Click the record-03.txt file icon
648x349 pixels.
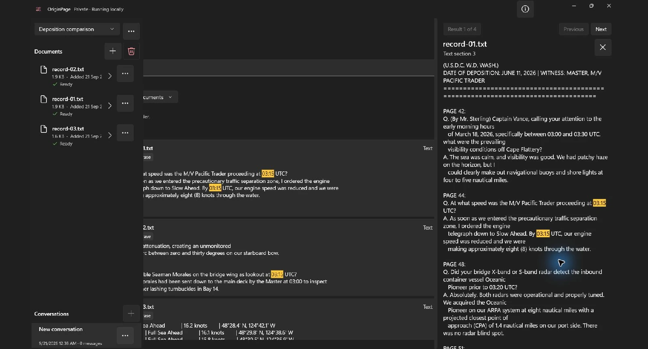click(44, 129)
